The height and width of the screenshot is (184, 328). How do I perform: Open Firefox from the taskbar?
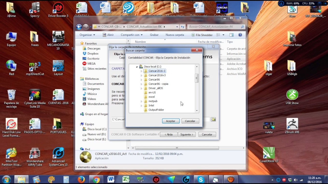81,179
